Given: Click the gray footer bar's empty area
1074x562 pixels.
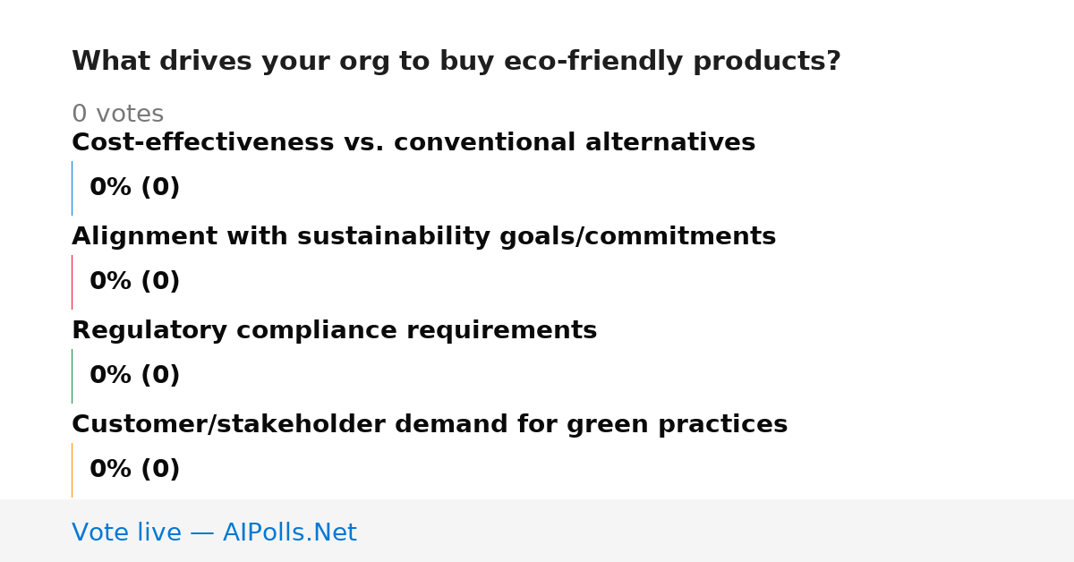Looking at the screenshot, I should pyautogui.click(x=716, y=531).
